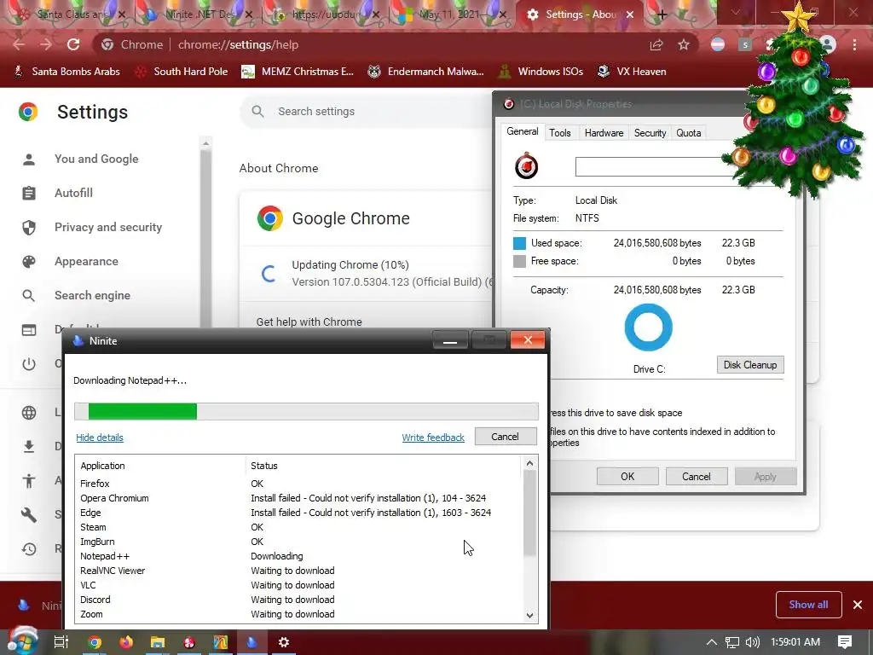Switch to the Hardware tab in Disk Properties

click(604, 132)
